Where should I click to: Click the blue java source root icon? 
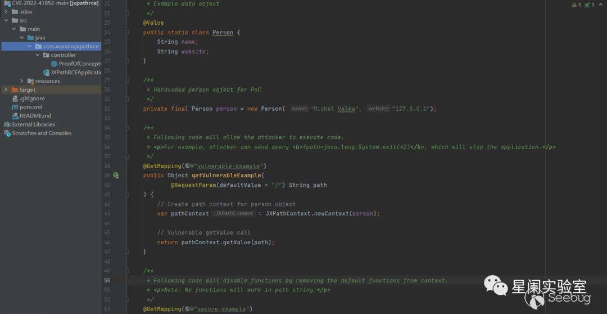[x=30, y=38]
